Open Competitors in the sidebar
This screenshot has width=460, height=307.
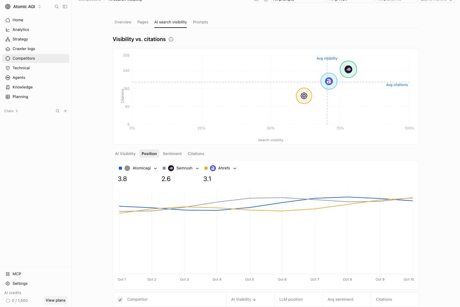pyautogui.click(x=36, y=58)
